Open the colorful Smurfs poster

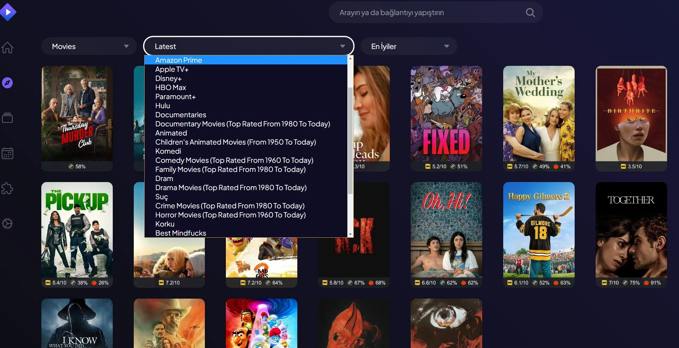(x=262, y=323)
